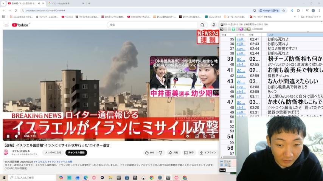This screenshot has width=323, height=181.
Task: Open the Chrome three-dot menu
Action: click(x=319, y=11)
